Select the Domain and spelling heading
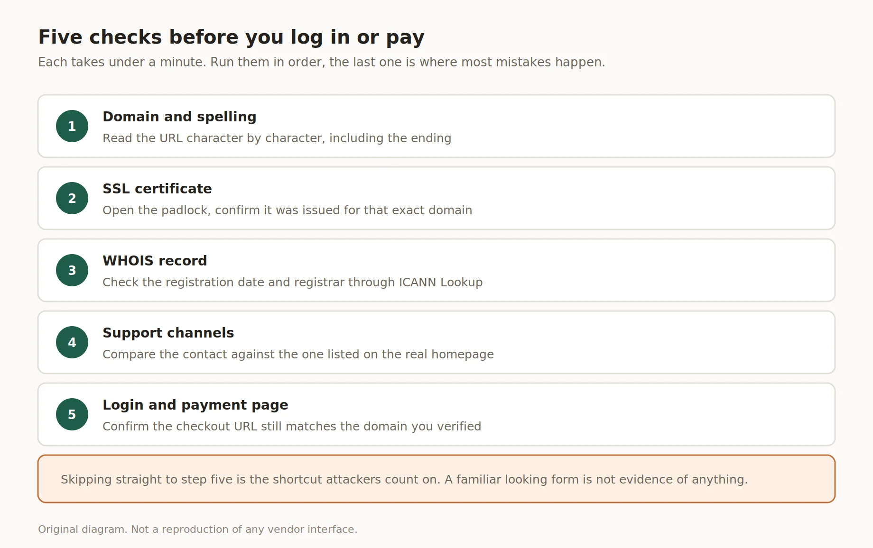873x548 pixels. tap(179, 117)
